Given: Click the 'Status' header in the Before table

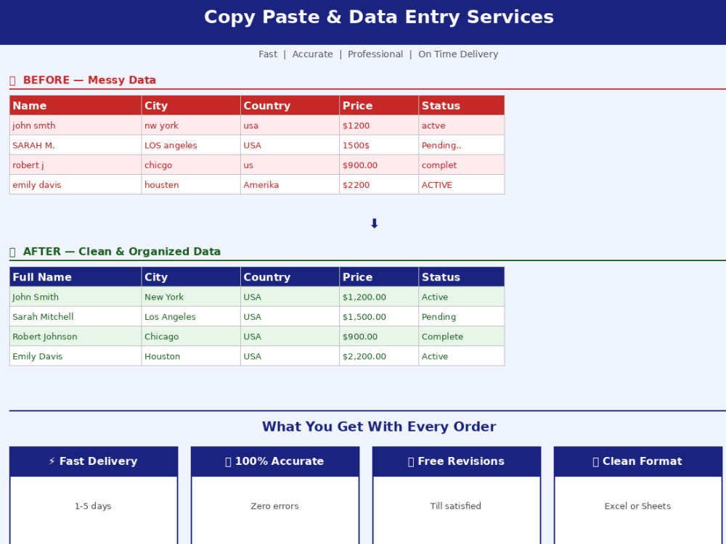Looking at the screenshot, I should [x=462, y=105].
